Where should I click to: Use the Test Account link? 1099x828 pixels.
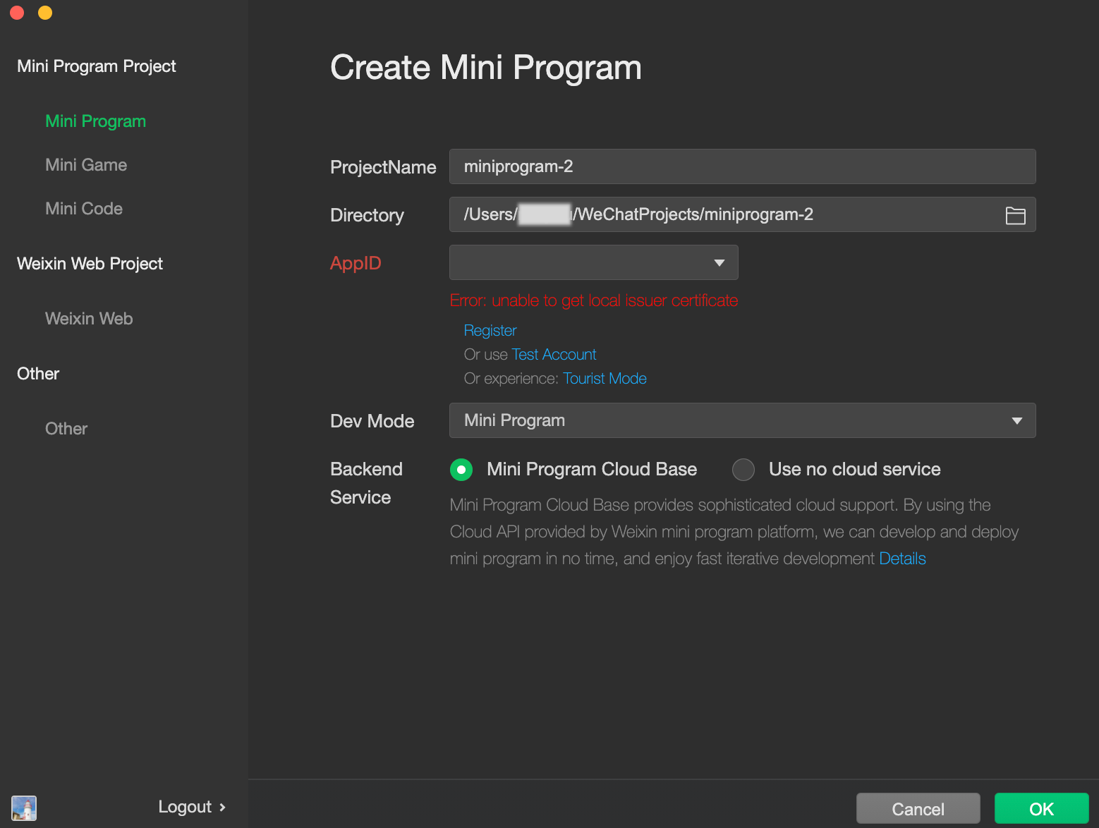coord(554,355)
